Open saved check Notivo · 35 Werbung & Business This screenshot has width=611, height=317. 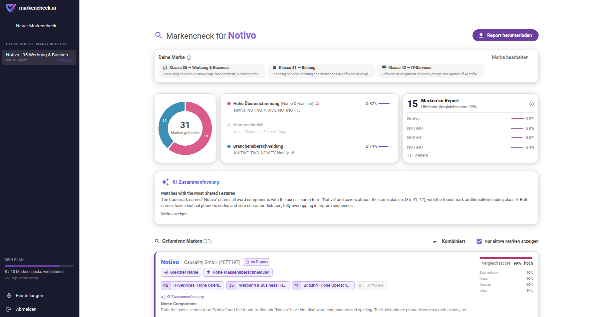[x=39, y=57]
